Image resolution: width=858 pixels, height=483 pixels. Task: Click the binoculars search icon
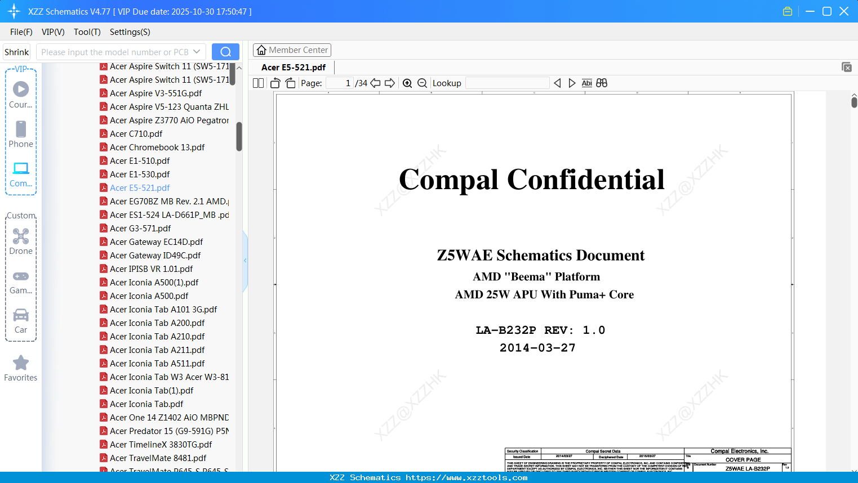(x=602, y=83)
